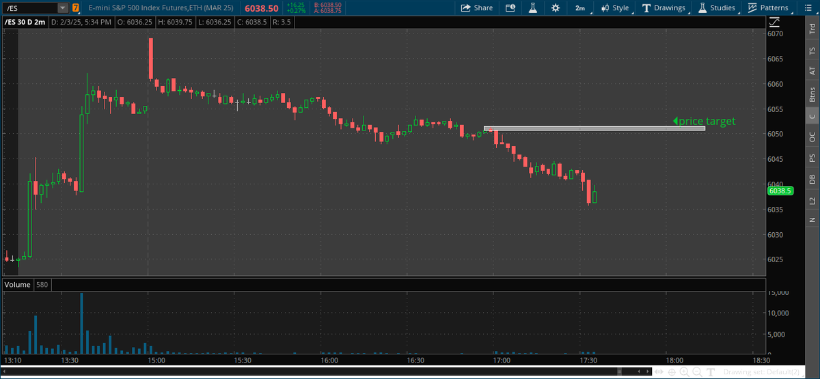Image resolution: width=820 pixels, height=379 pixels.
Task: Open the 2m timeframe selector
Action: point(580,8)
